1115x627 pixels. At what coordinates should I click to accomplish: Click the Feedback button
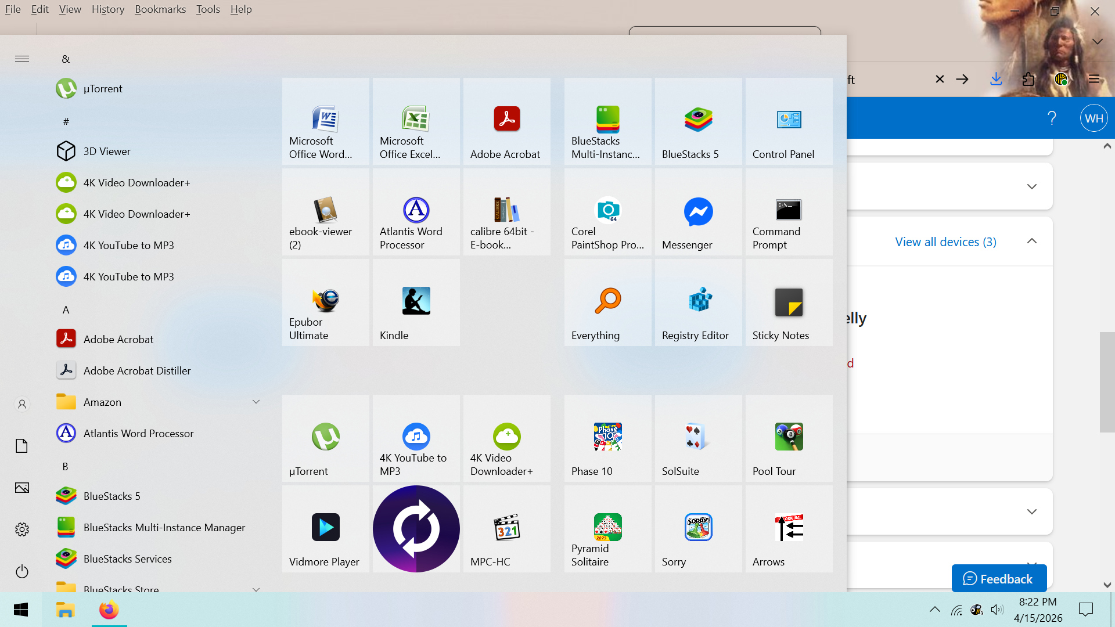[x=999, y=578]
